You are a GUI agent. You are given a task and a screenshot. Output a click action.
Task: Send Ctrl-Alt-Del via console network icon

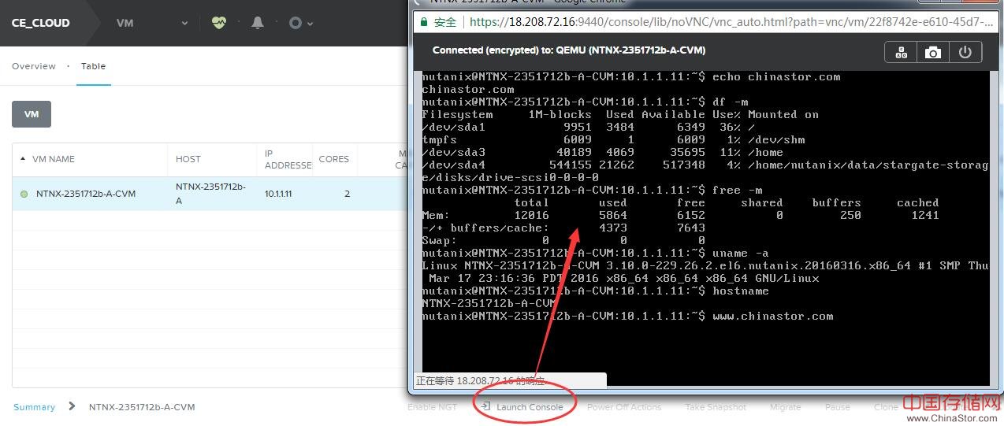pos(901,52)
